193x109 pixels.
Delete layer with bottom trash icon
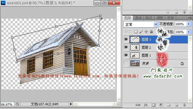184,105
